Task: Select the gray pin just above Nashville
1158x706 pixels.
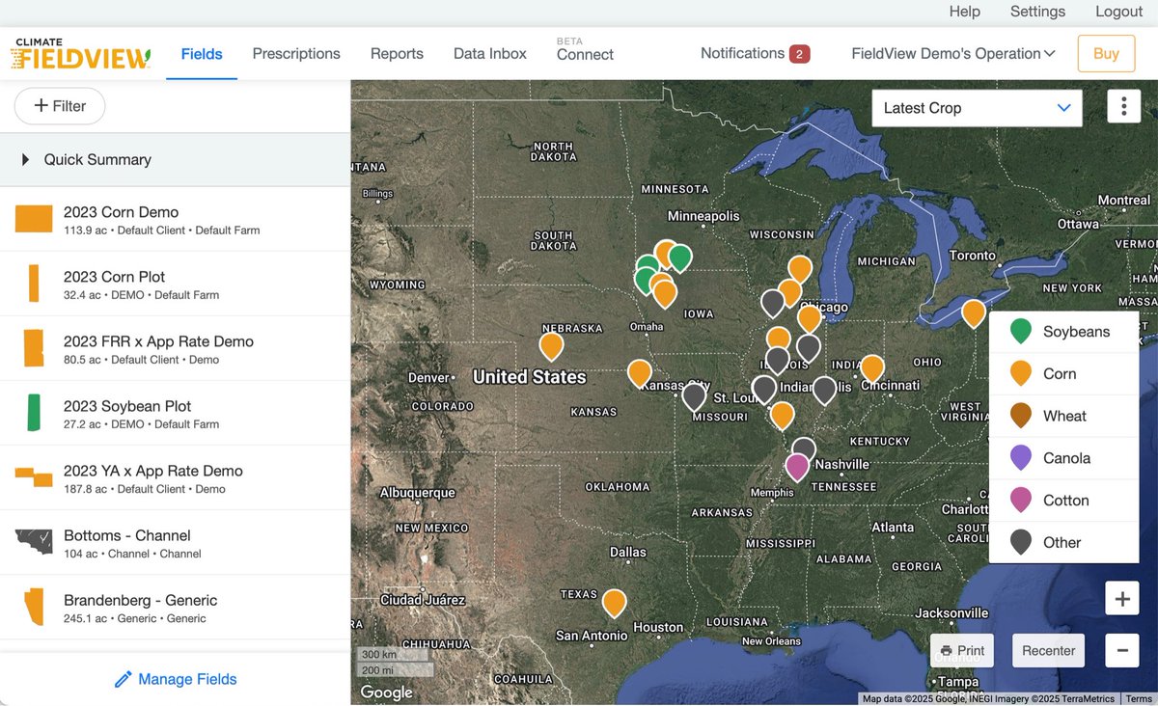Action: (x=804, y=447)
